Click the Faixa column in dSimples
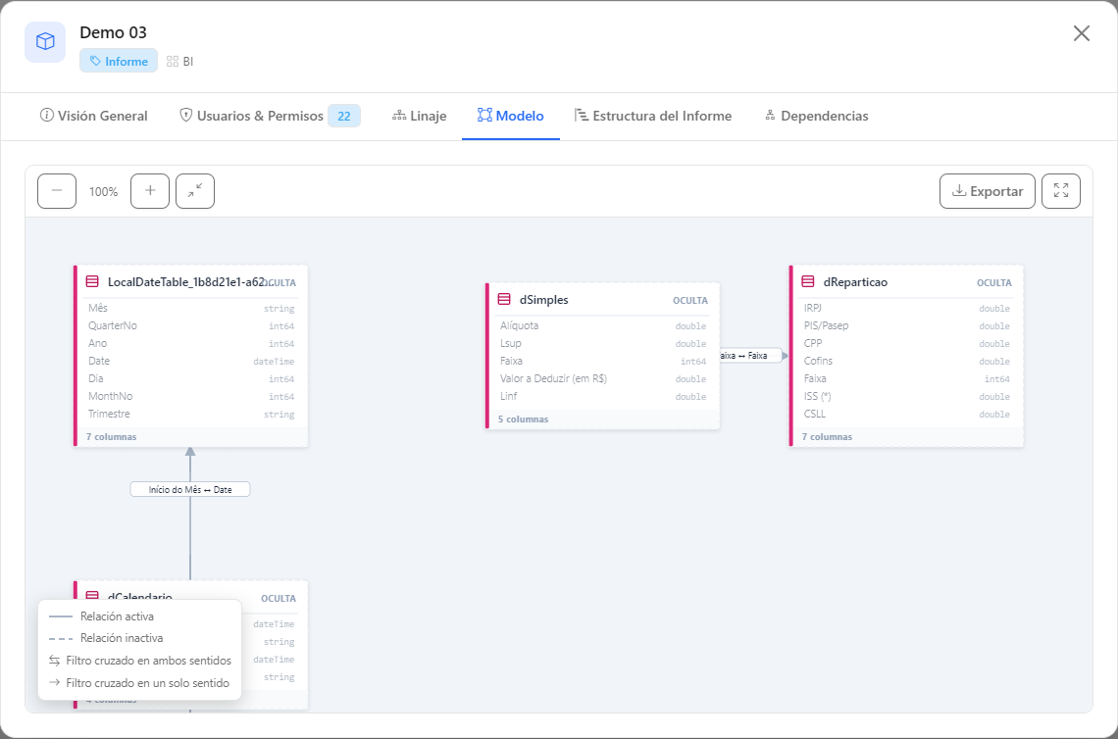The image size is (1118, 739). (x=603, y=362)
